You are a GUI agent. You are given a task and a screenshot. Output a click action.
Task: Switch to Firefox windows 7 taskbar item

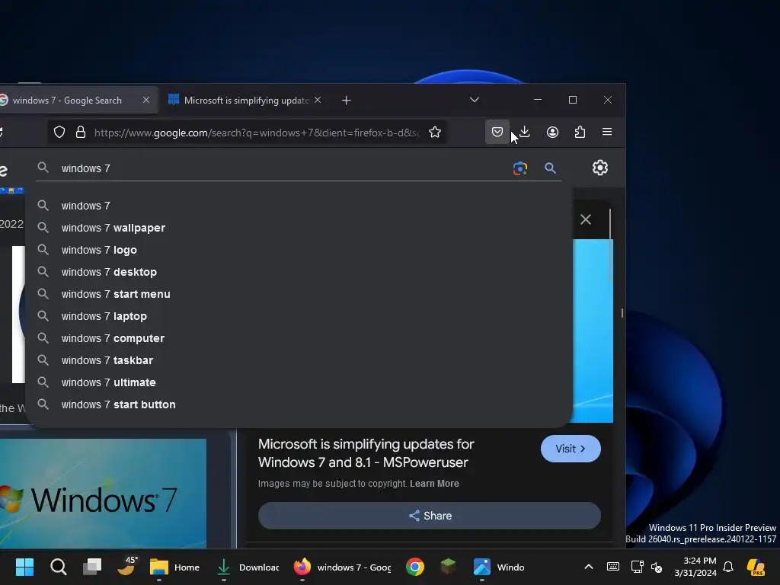342,567
